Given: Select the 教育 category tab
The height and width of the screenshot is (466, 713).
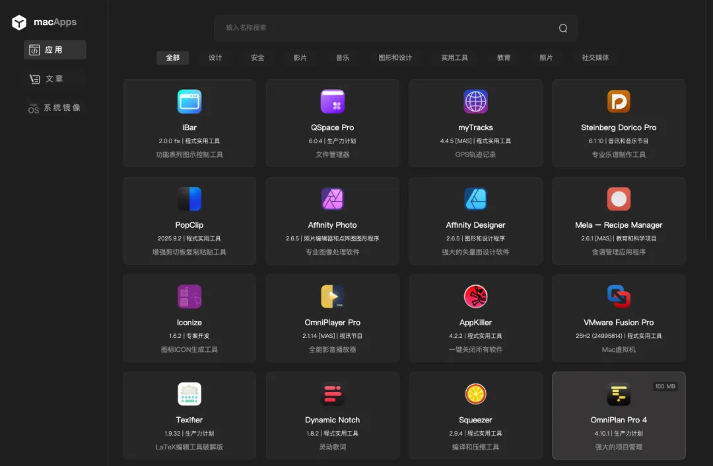Looking at the screenshot, I should [503, 57].
